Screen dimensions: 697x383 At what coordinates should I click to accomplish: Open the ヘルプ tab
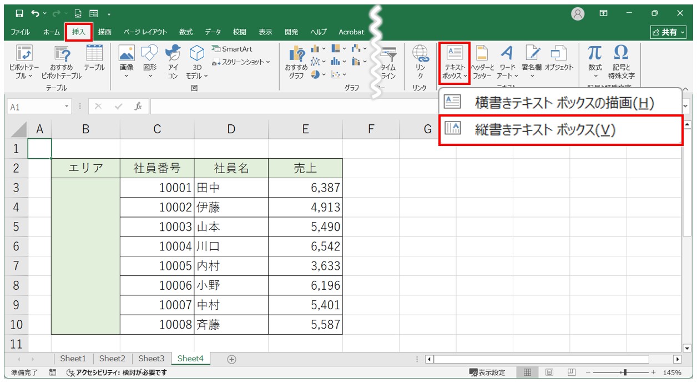pos(319,32)
